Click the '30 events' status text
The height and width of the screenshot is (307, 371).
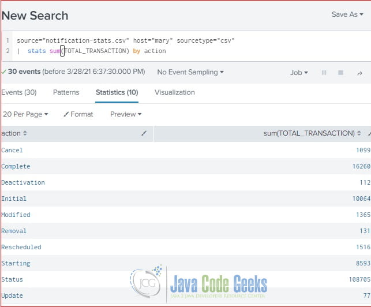coord(24,72)
